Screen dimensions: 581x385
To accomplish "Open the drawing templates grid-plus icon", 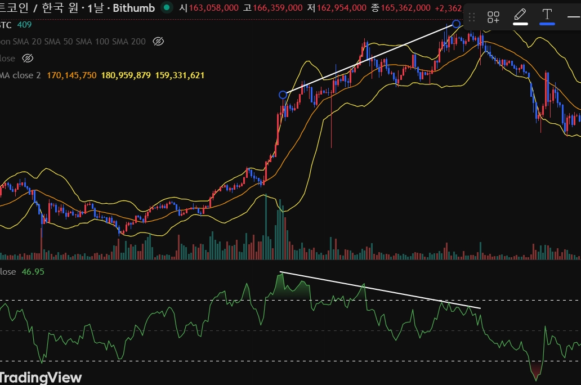I will point(493,17).
